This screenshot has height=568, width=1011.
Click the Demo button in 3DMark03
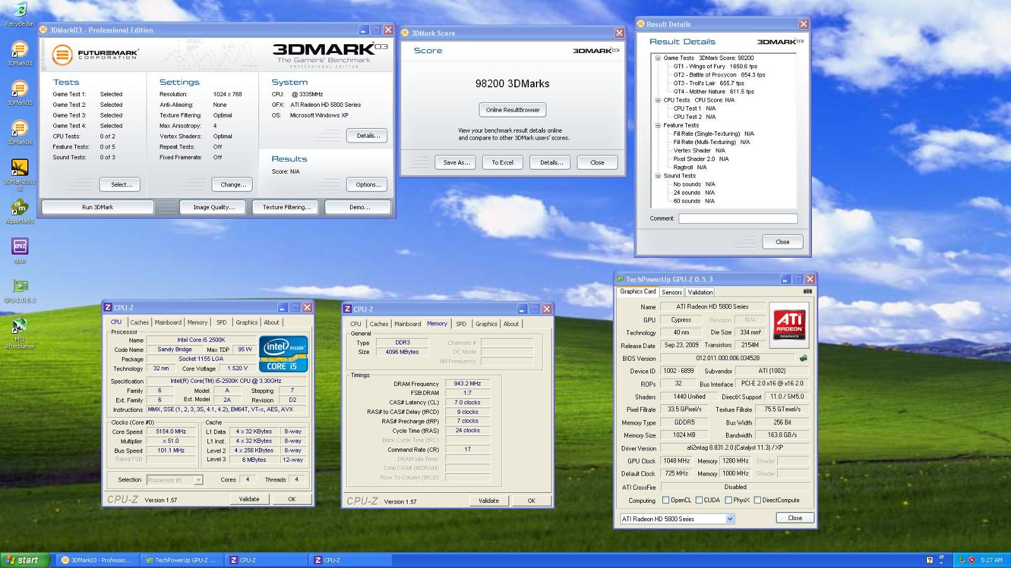(x=360, y=207)
